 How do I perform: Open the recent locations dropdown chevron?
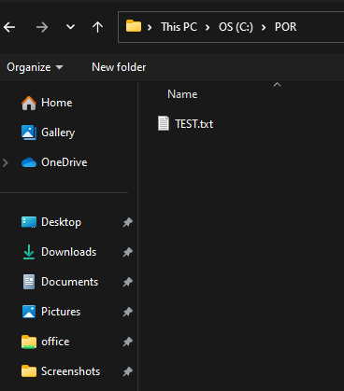coord(71,27)
